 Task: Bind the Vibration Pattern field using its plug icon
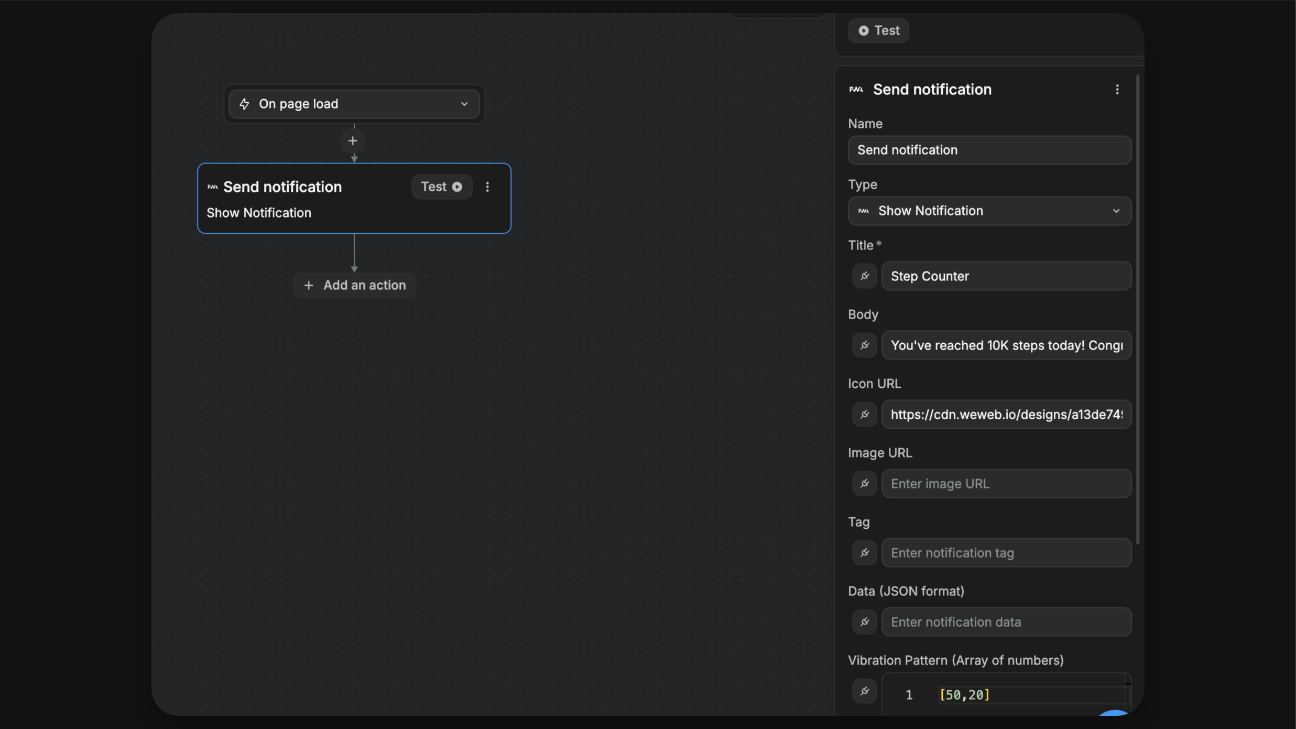click(864, 691)
